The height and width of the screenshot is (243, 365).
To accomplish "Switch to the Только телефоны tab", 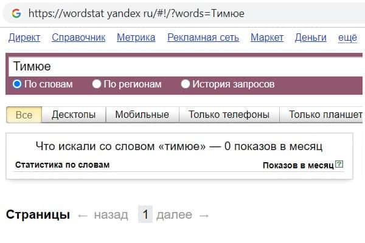I will [229, 115].
